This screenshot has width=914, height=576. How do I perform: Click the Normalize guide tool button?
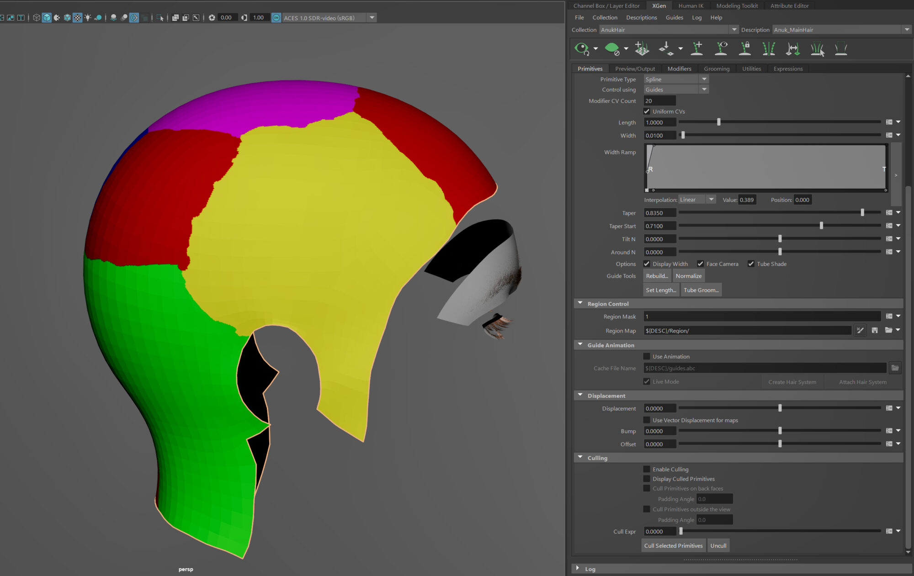(x=688, y=276)
